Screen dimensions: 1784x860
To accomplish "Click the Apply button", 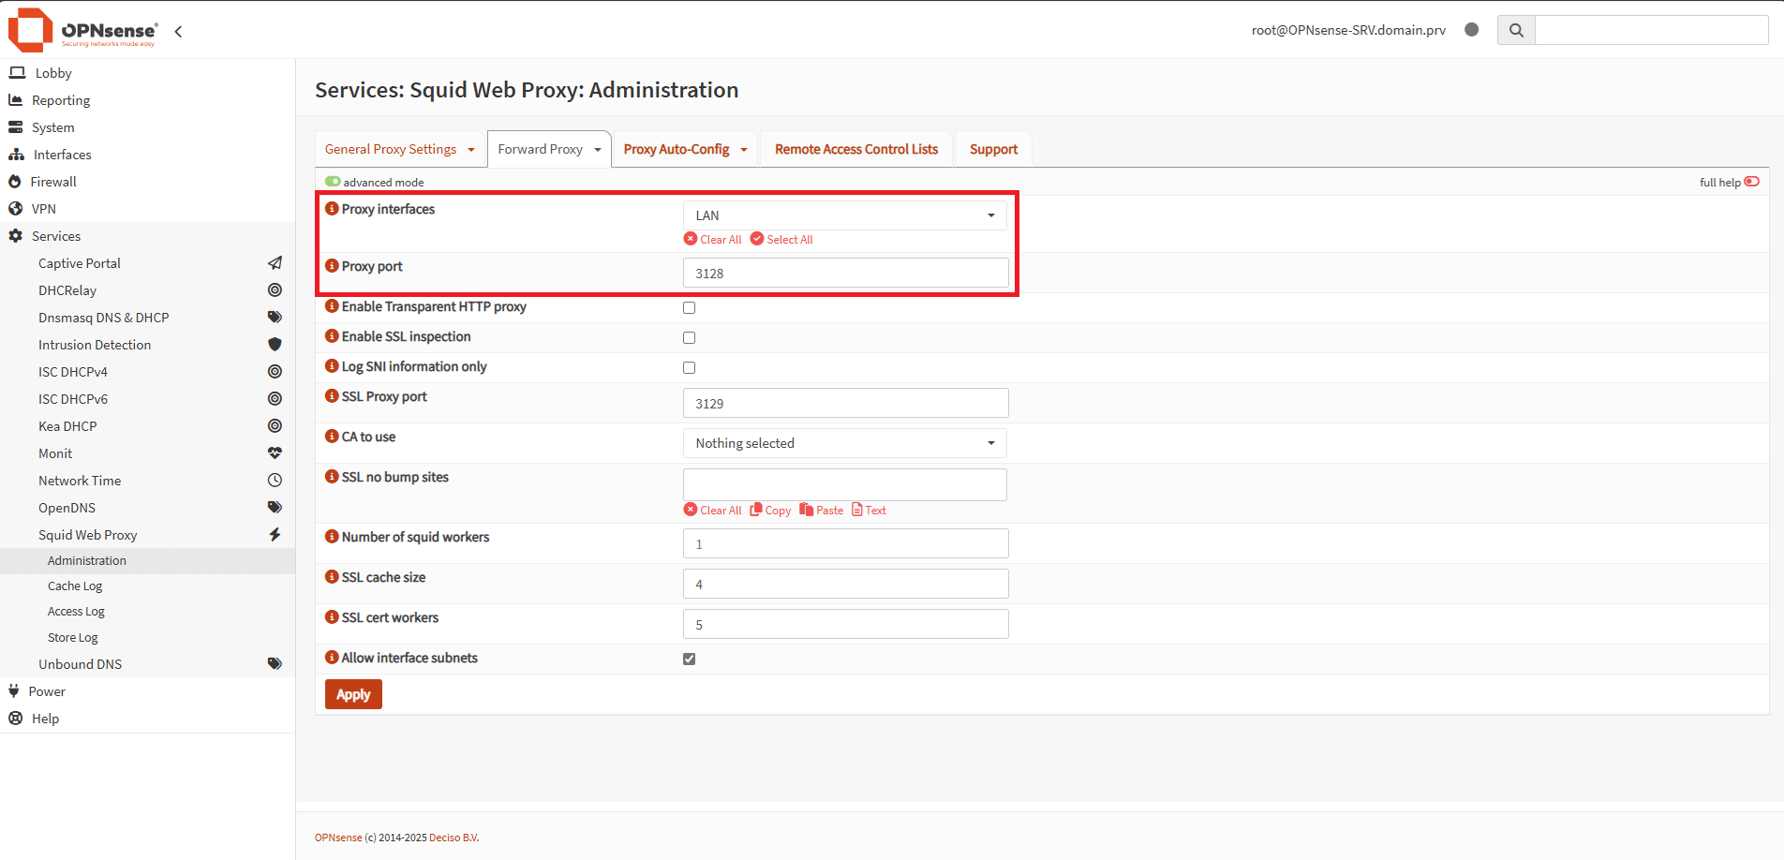I will [x=353, y=694].
